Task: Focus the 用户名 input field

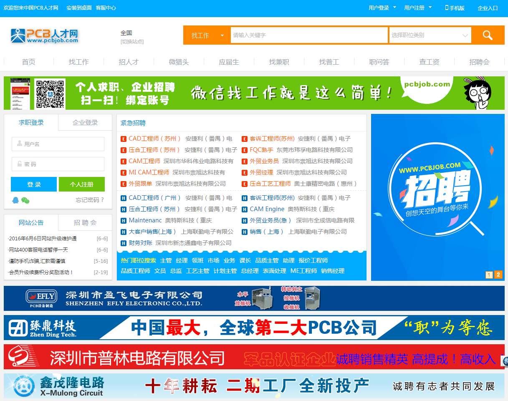Action: click(x=58, y=144)
